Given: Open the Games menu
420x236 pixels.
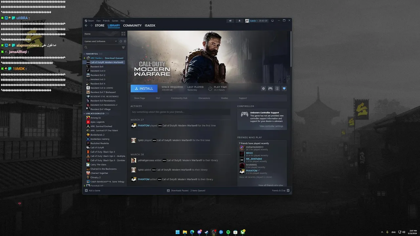Looking at the screenshot, I should (x=115, y=21).
